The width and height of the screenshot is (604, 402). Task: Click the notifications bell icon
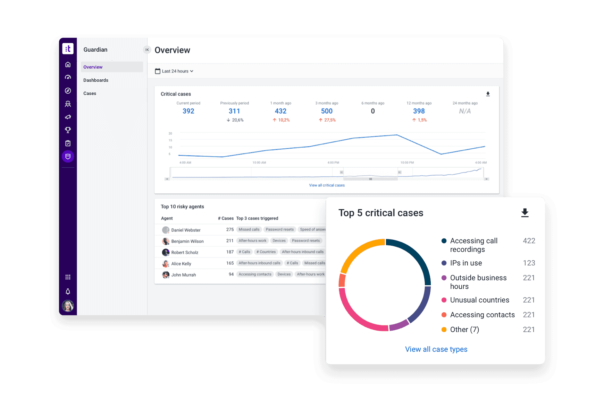point(68,291)
